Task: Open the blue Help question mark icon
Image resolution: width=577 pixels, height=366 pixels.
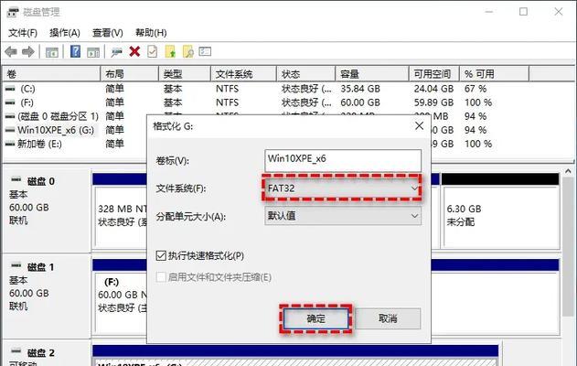Action: pos(75,51)
